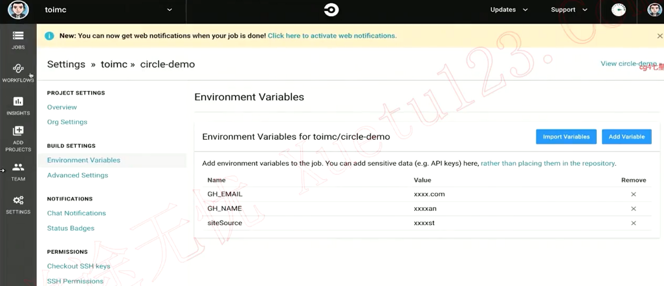Open Org Settings
Screen dimensions: 664x286
click(x=67, y=122)
